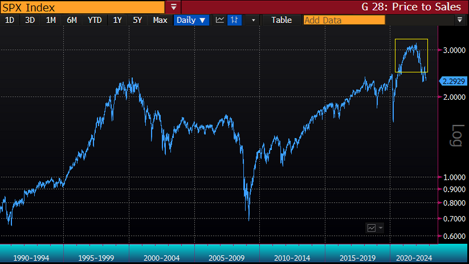Viewport: 469px width, 264px height.
Task: Set range to 3D
Action: point(30,20)
